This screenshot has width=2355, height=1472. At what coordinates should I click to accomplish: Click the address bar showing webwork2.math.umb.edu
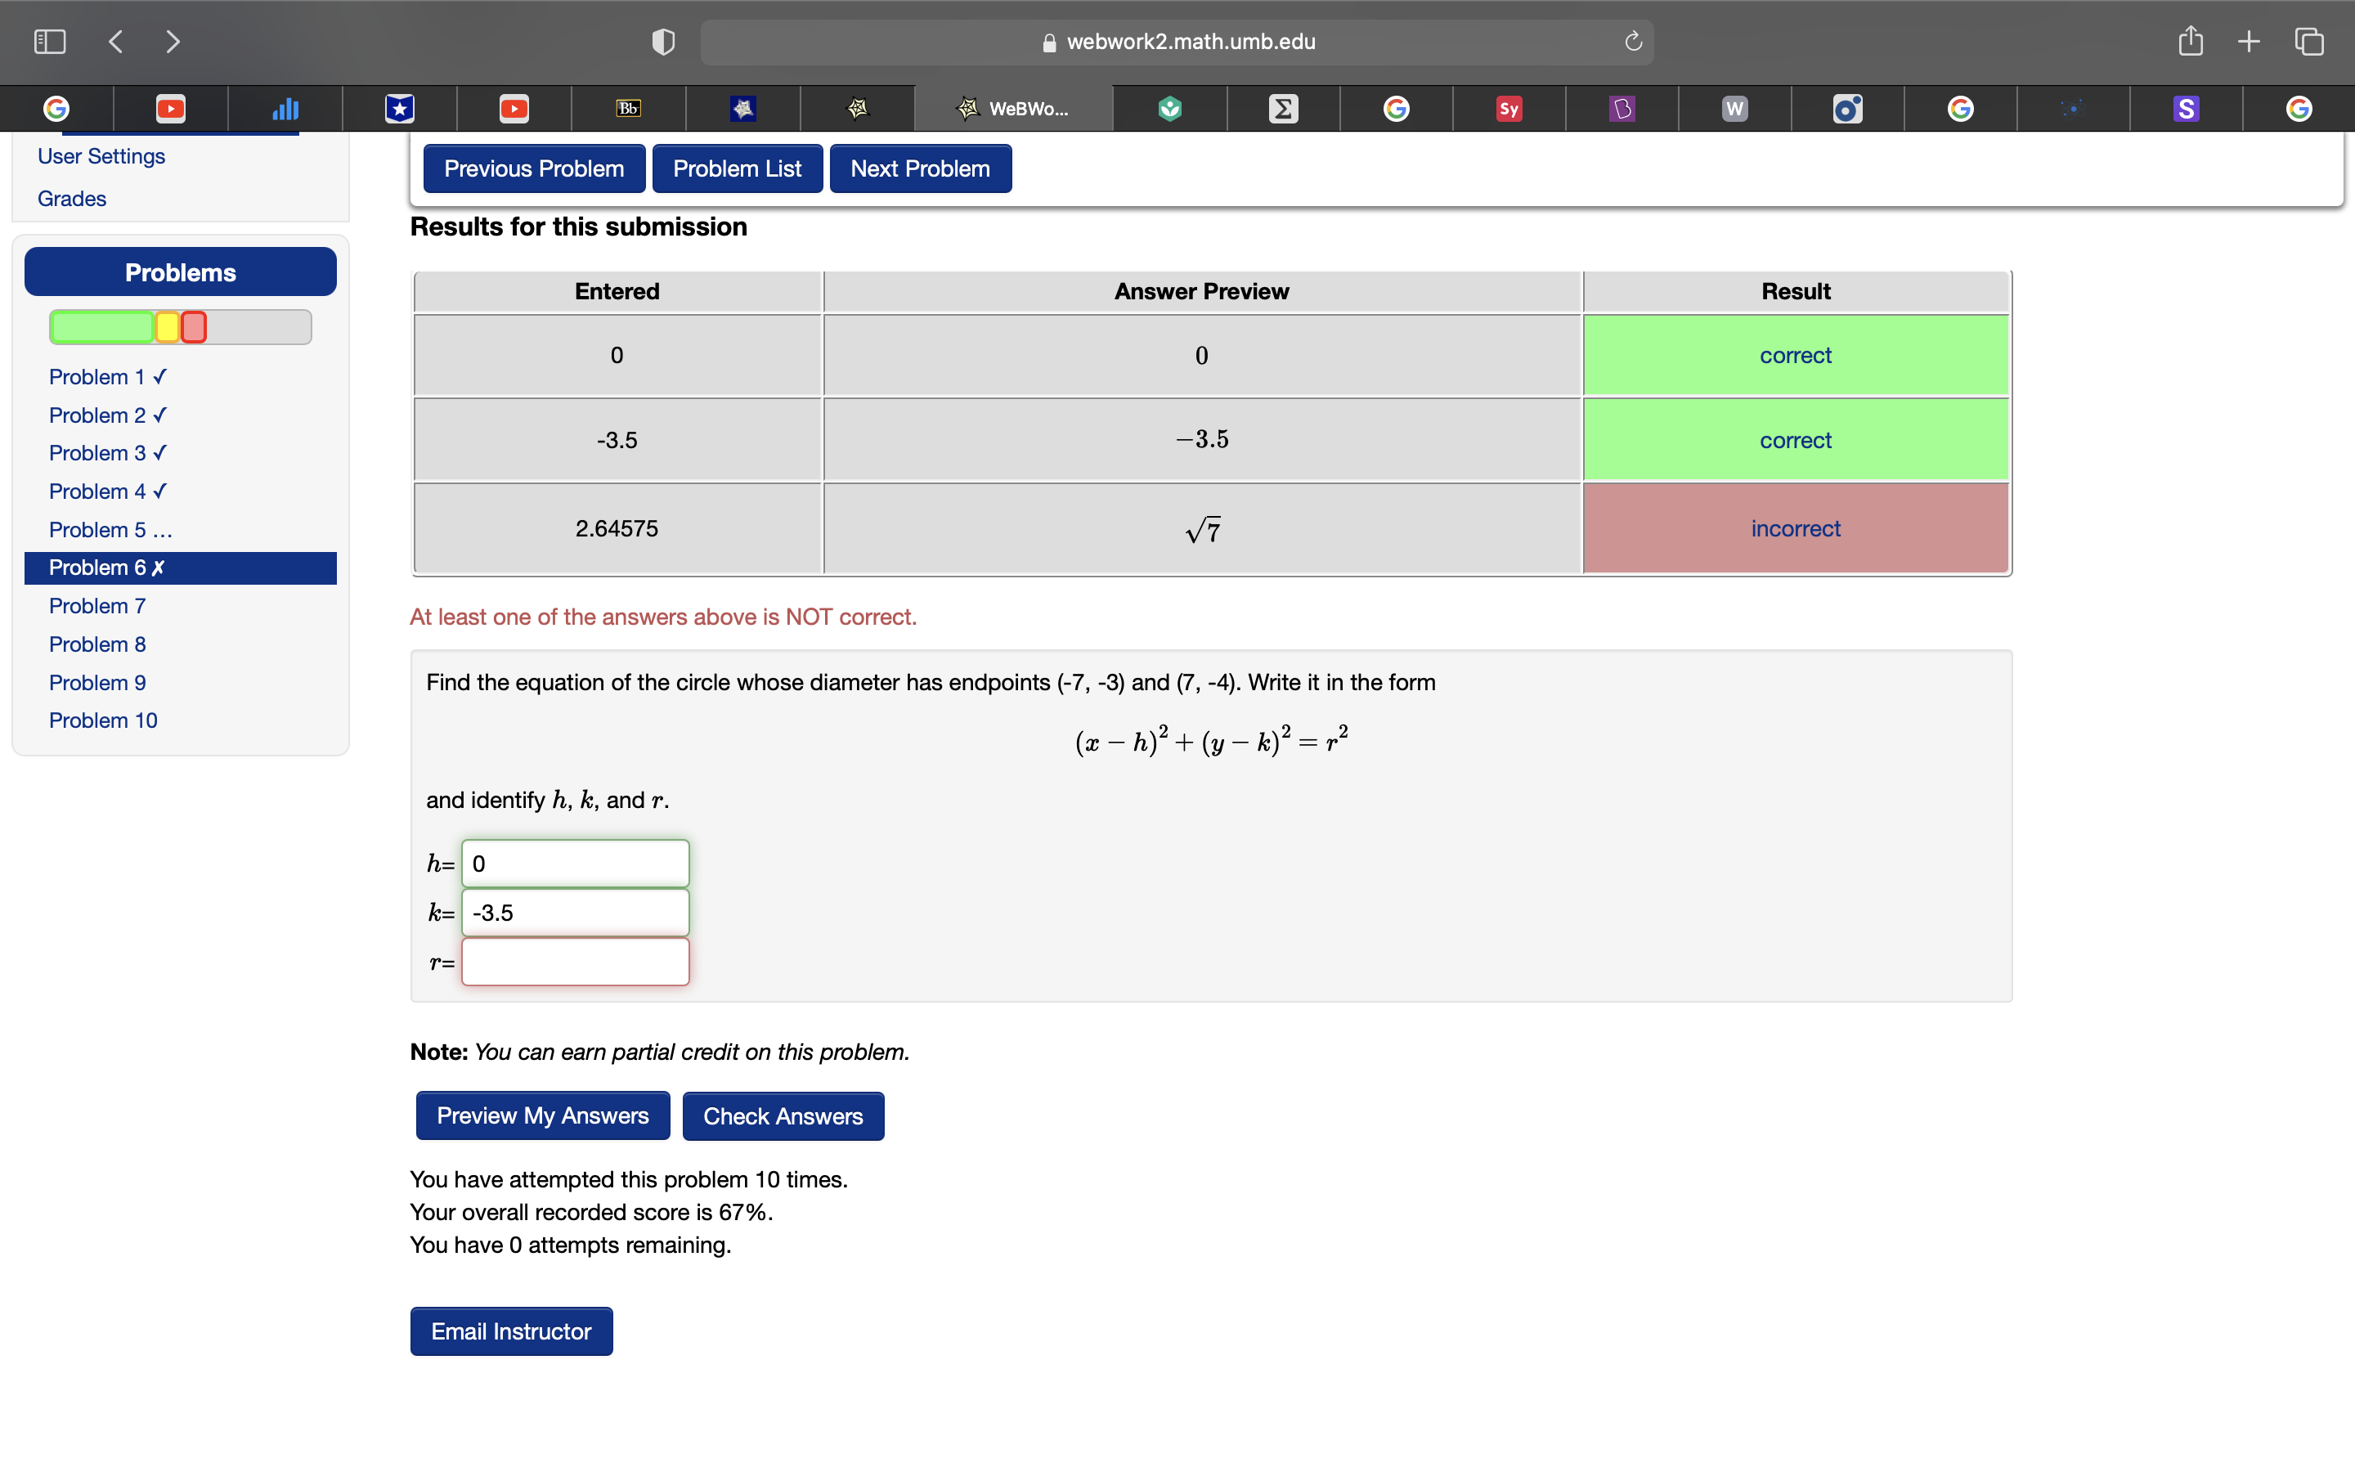[1176, 42]
